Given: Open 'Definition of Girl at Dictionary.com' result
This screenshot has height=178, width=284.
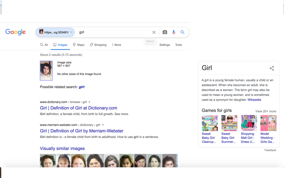Looking at the screenshot, I should 78,108.
